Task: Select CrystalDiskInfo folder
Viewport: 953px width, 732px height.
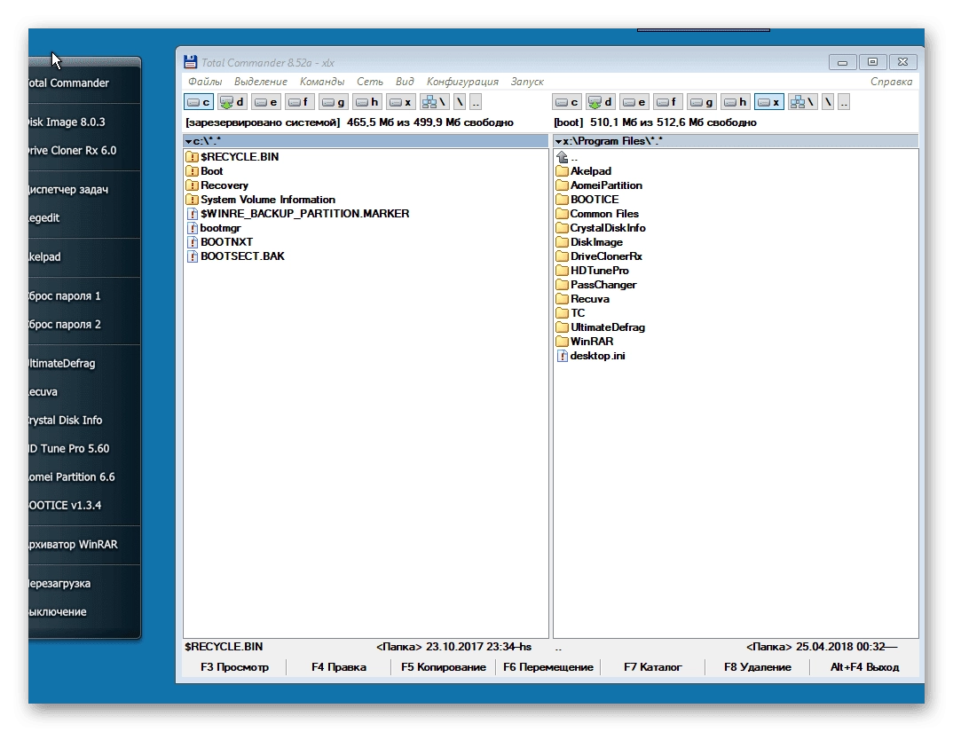Action: 601,228
